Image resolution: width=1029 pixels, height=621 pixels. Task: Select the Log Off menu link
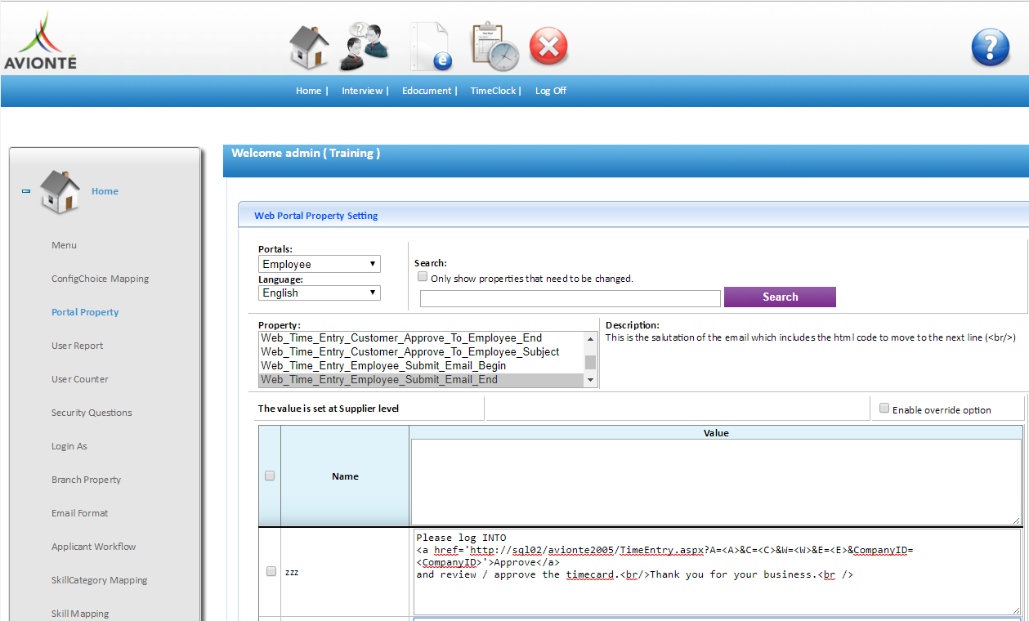coord(551,91)
